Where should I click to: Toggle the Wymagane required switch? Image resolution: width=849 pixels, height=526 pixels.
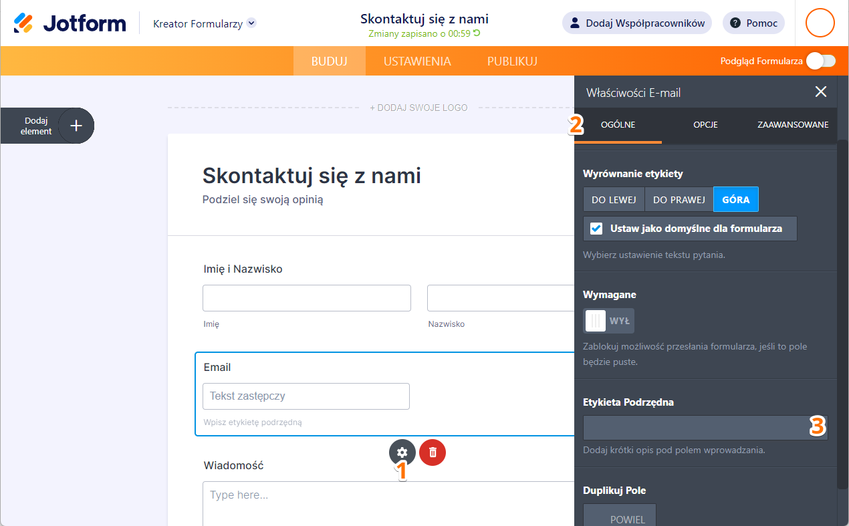pyautogui.click(x=608, y=321)
